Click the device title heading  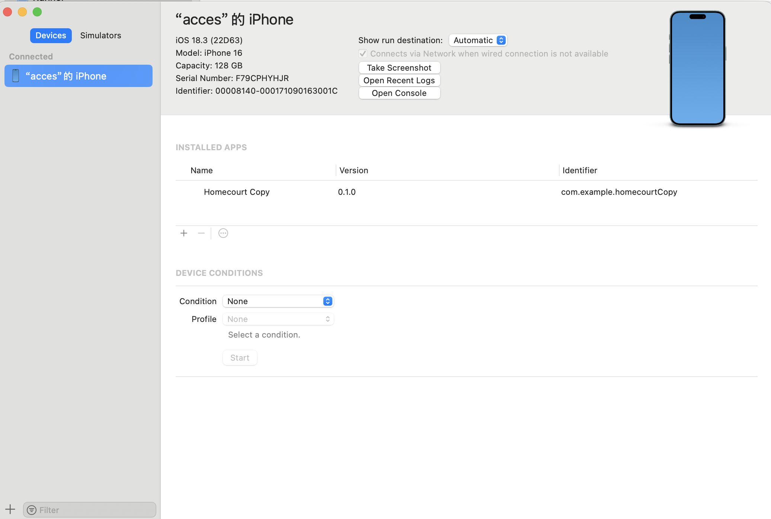[234, 19]
